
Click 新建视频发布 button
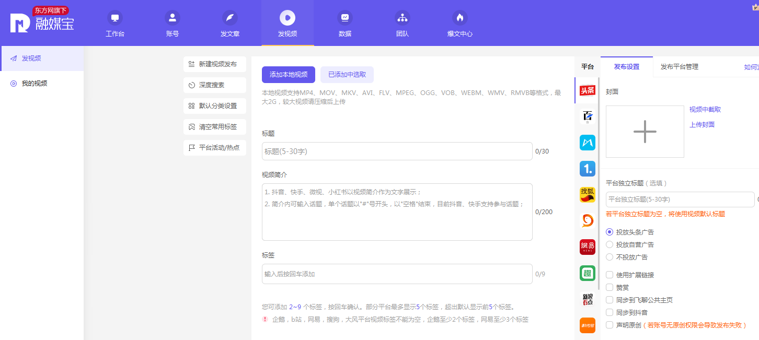215,64
